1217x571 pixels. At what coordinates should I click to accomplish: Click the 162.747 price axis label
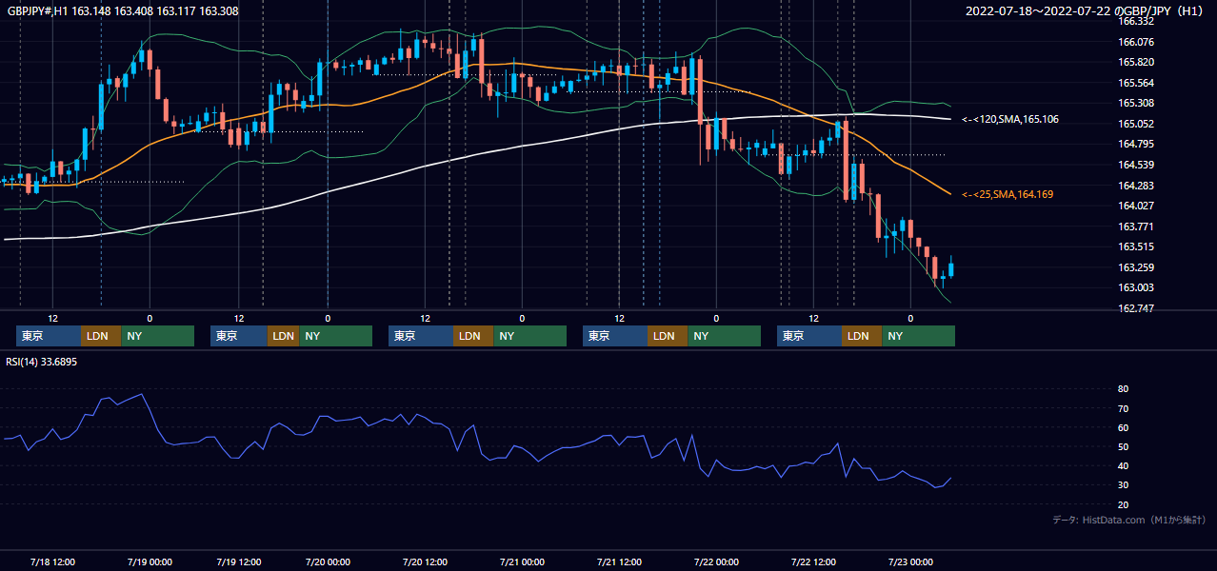coord(1136,308)
